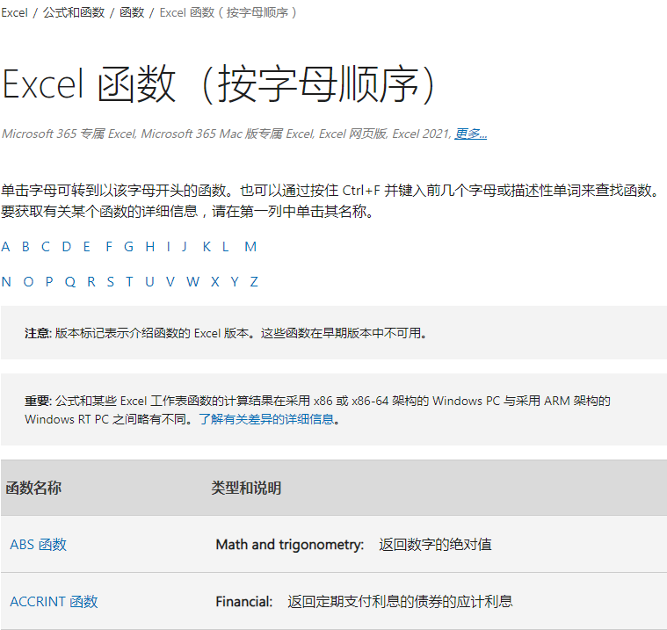Open 了解有关差异的详细信息 link

pos(266,419)
